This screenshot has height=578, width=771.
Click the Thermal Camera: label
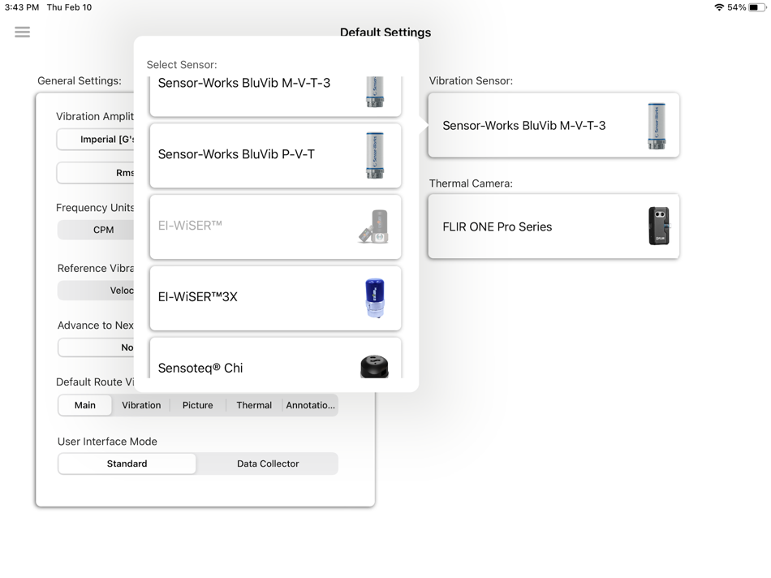[471, 183]
